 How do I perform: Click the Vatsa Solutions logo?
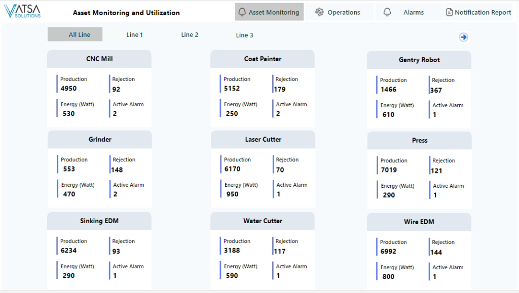23,11
